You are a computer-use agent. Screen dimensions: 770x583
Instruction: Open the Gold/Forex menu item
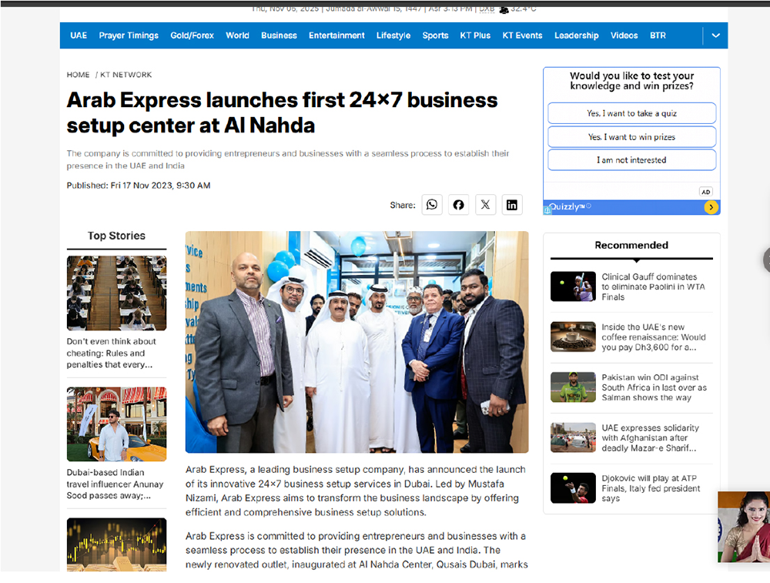(x=192, y=35)
